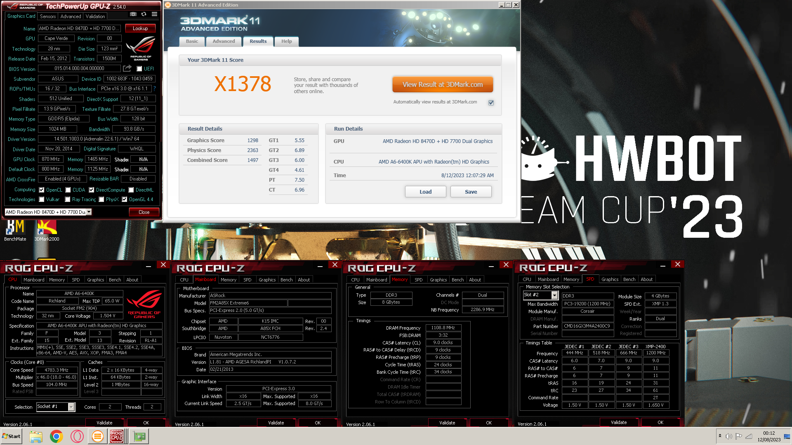Click Validate in the CPU-Z SPD window
This screenshot has width=792, height=445.
point(618,422)
